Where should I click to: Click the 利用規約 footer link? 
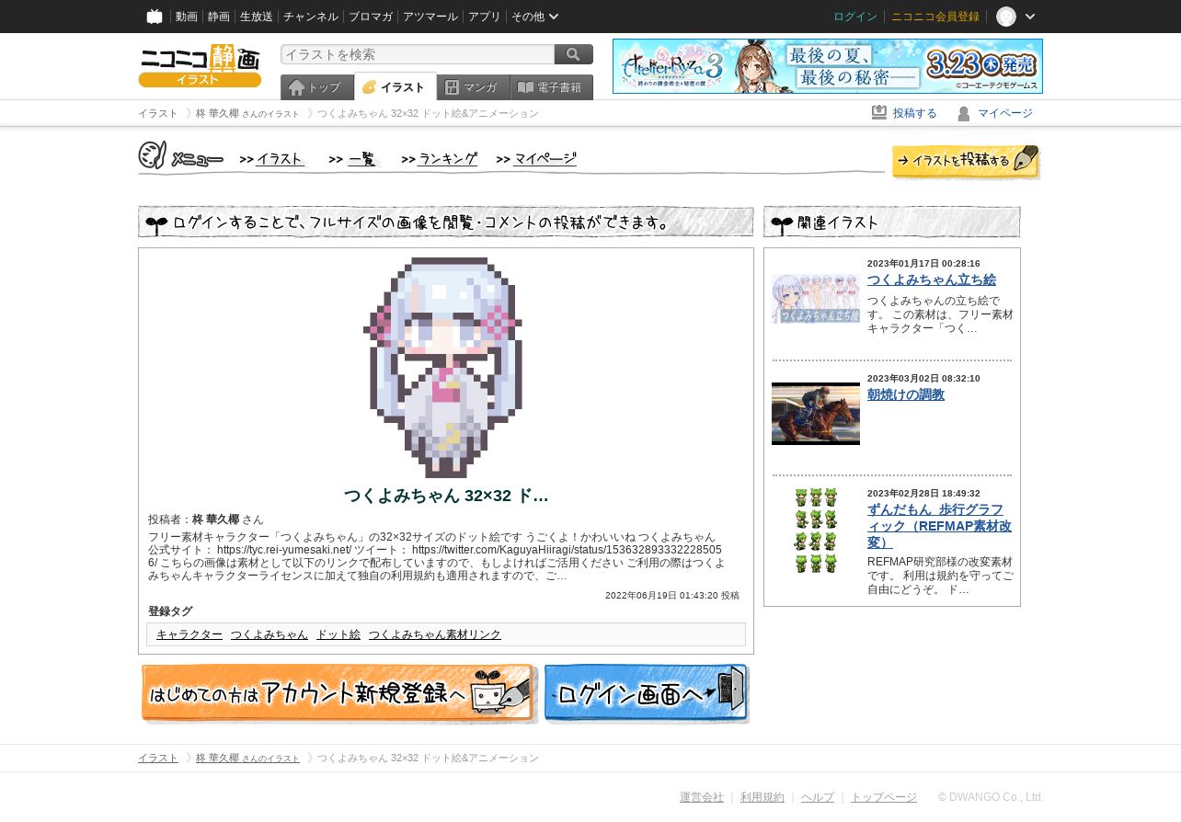pos(762,797)
